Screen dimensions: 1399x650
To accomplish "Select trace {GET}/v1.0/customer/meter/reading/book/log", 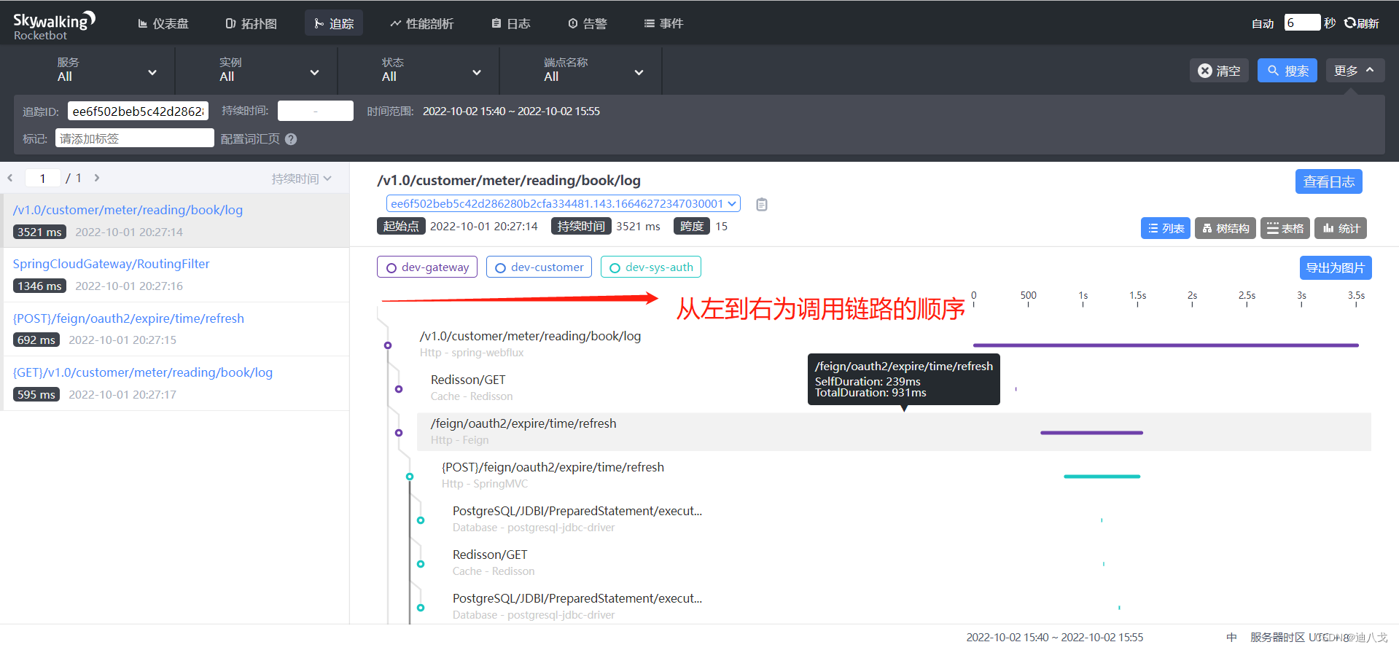I will tap(175, 383).
